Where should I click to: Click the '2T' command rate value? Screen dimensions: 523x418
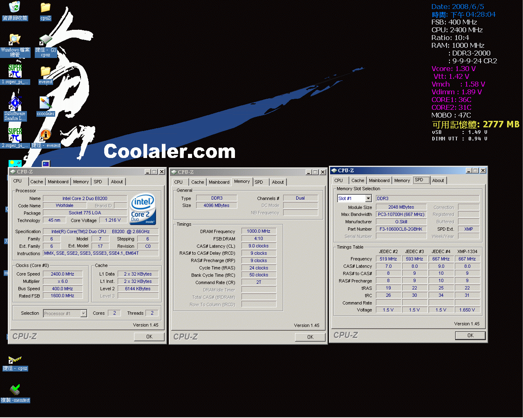(259, 282)
